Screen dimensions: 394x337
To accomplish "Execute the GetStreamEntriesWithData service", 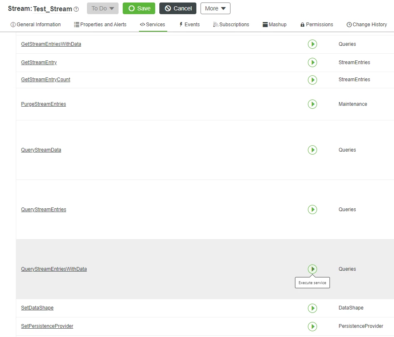I will 312,44.
